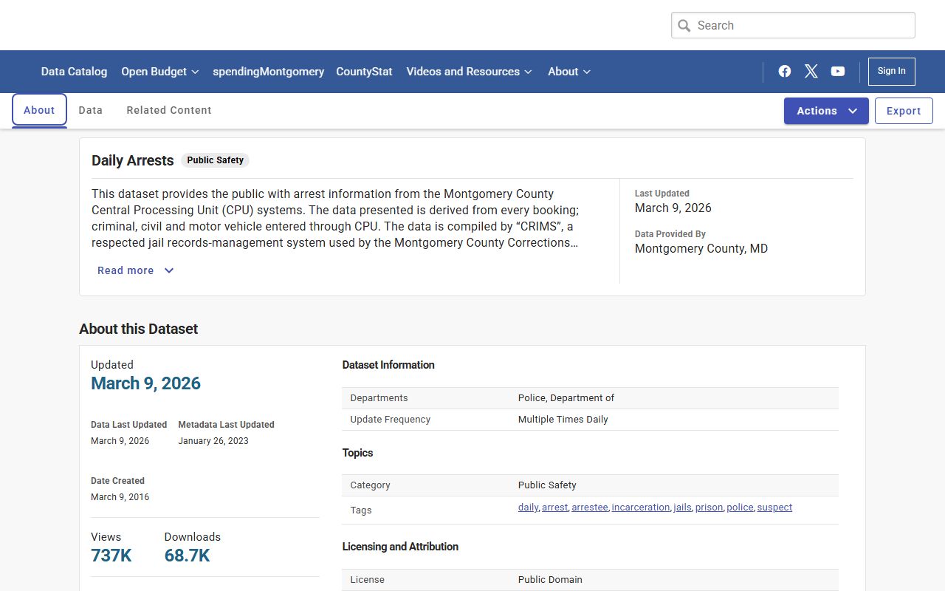The width and height of the screenshot is (945, 591).
Task: Open the spendingMontgomery link
Action: [268, 72]
